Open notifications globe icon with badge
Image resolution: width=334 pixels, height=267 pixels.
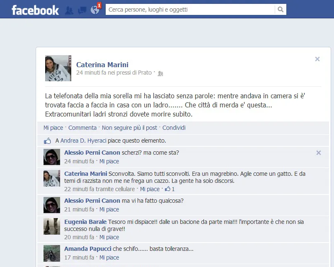pyautogui.click(x=95, y=10)
